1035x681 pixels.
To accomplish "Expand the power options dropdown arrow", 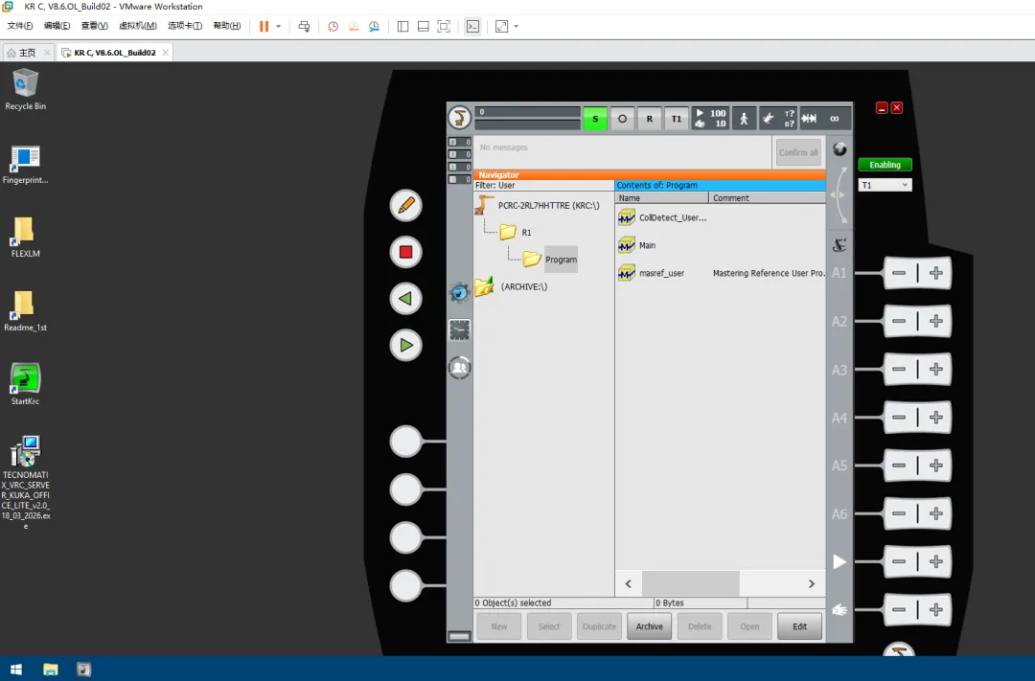I will click(x=279, y=27).
